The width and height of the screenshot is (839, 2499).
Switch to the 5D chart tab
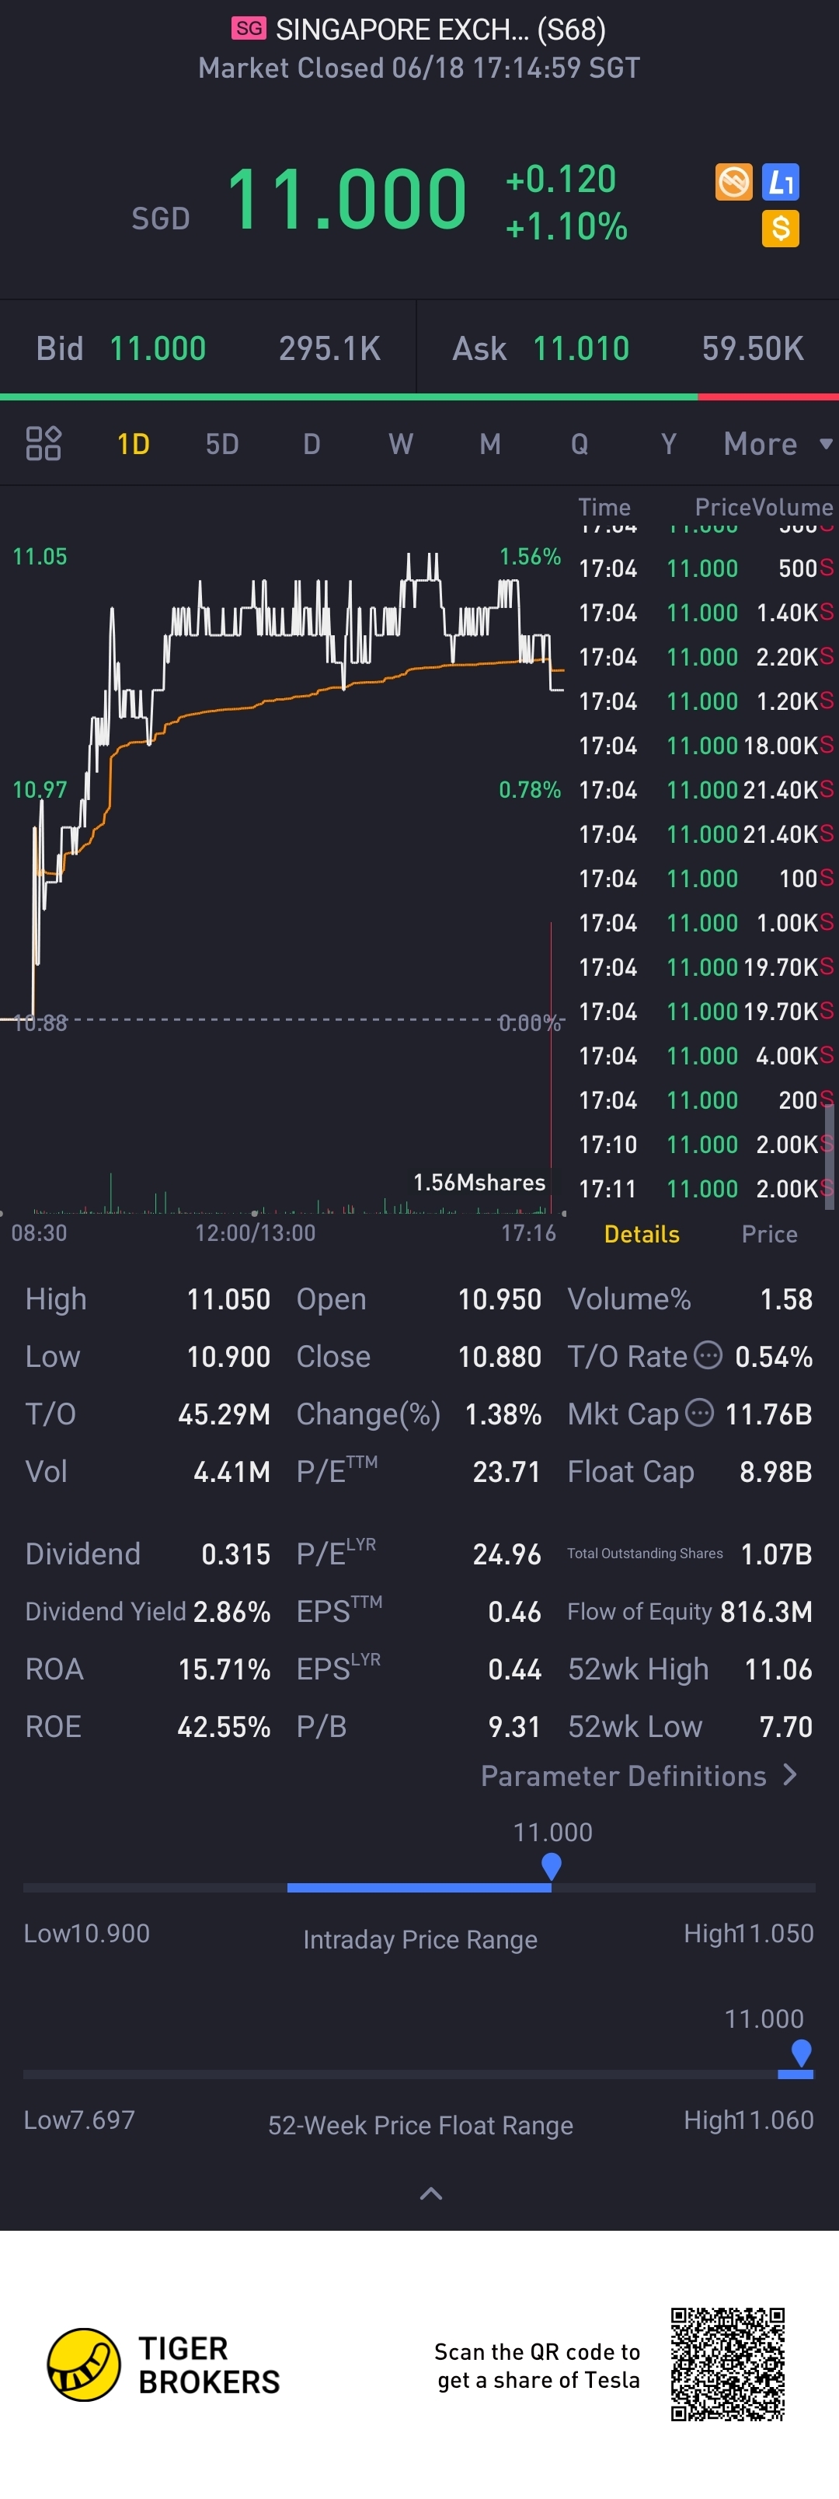coord(222,443)
